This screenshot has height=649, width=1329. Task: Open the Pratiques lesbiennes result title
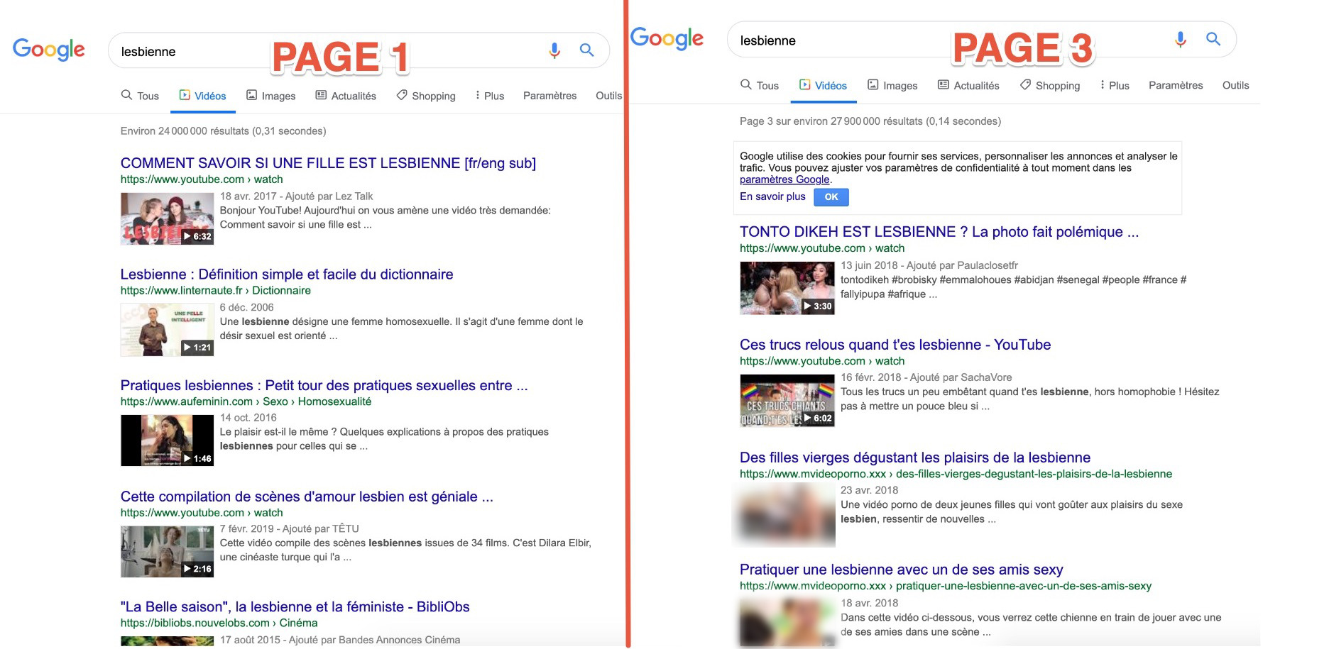[324, 385]
